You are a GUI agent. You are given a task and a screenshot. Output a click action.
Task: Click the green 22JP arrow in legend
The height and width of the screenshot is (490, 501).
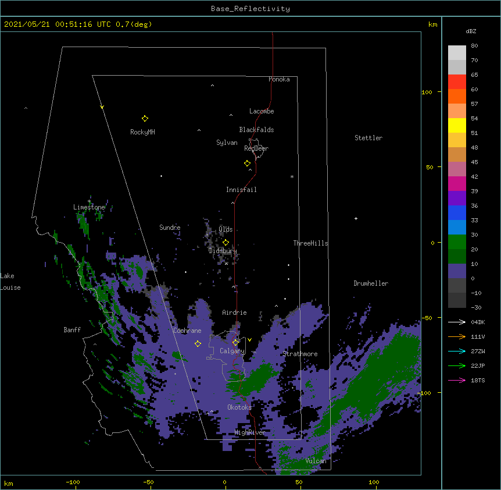point(457,365)
